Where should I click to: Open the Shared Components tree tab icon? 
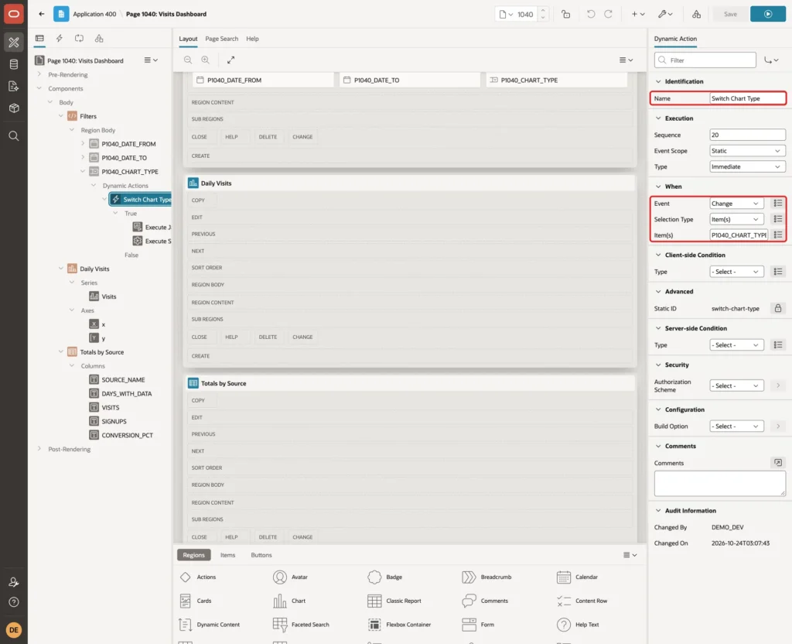(x=99, y=39)
